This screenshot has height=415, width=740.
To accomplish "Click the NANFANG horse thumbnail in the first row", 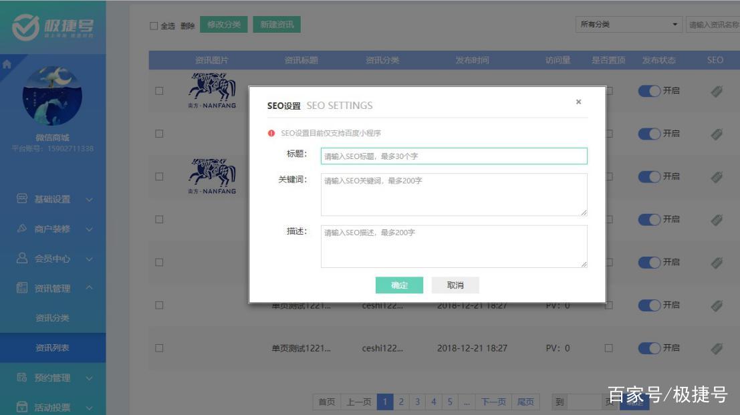I will [x=212, y=90].
